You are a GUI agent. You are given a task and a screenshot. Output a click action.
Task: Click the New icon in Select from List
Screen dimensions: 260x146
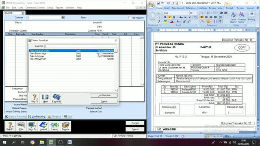[x=45, y=98]
